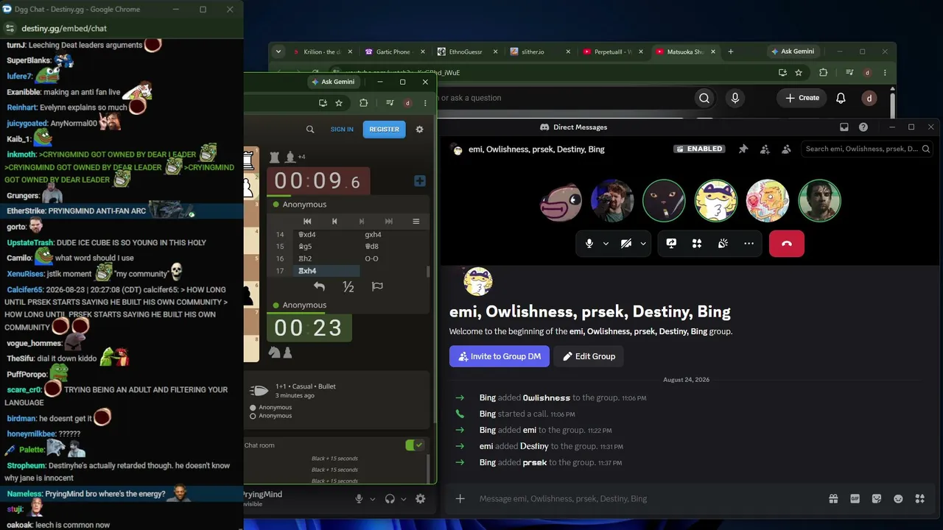Screen dimensions: 943x530
Task: Open apps launcher in Discord message bar
Action: pyautogui.click(x=919, y=498)
